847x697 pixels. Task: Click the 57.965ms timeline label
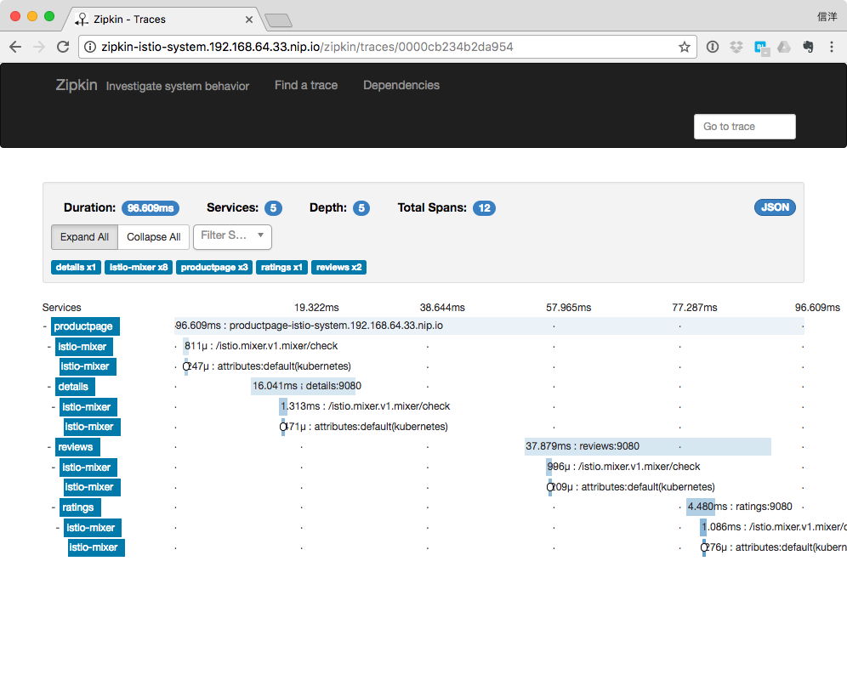click(x=568, y=307)
